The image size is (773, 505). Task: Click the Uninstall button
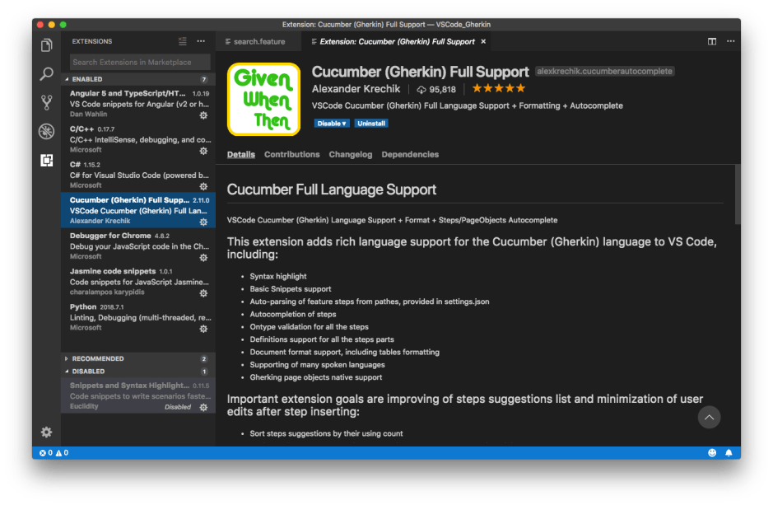[371, 124]
